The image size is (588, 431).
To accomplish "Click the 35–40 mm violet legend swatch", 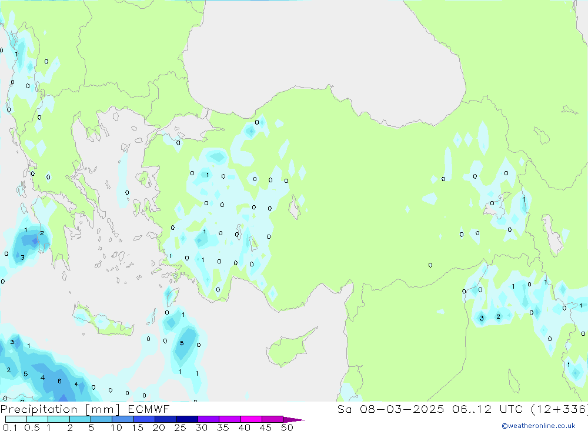I will pyautogui.click(x=230, y=419).
